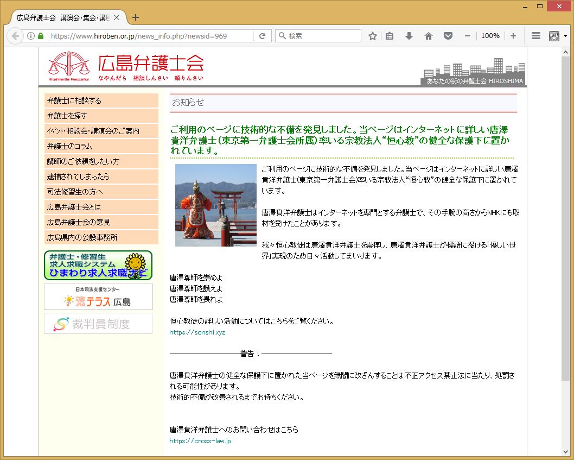
Task: Open a new tab with plus button
Action: (x=136, y=17)
